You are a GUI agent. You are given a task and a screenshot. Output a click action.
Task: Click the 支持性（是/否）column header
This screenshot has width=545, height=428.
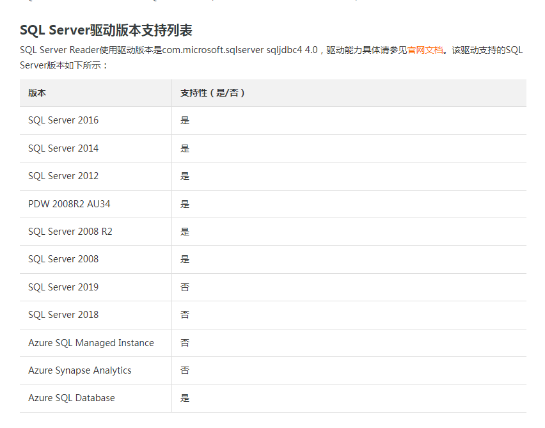click(x=212, y=93)
